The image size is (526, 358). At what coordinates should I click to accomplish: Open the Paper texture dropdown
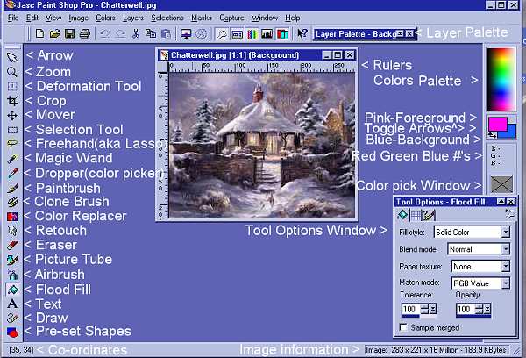coord(506,266)
